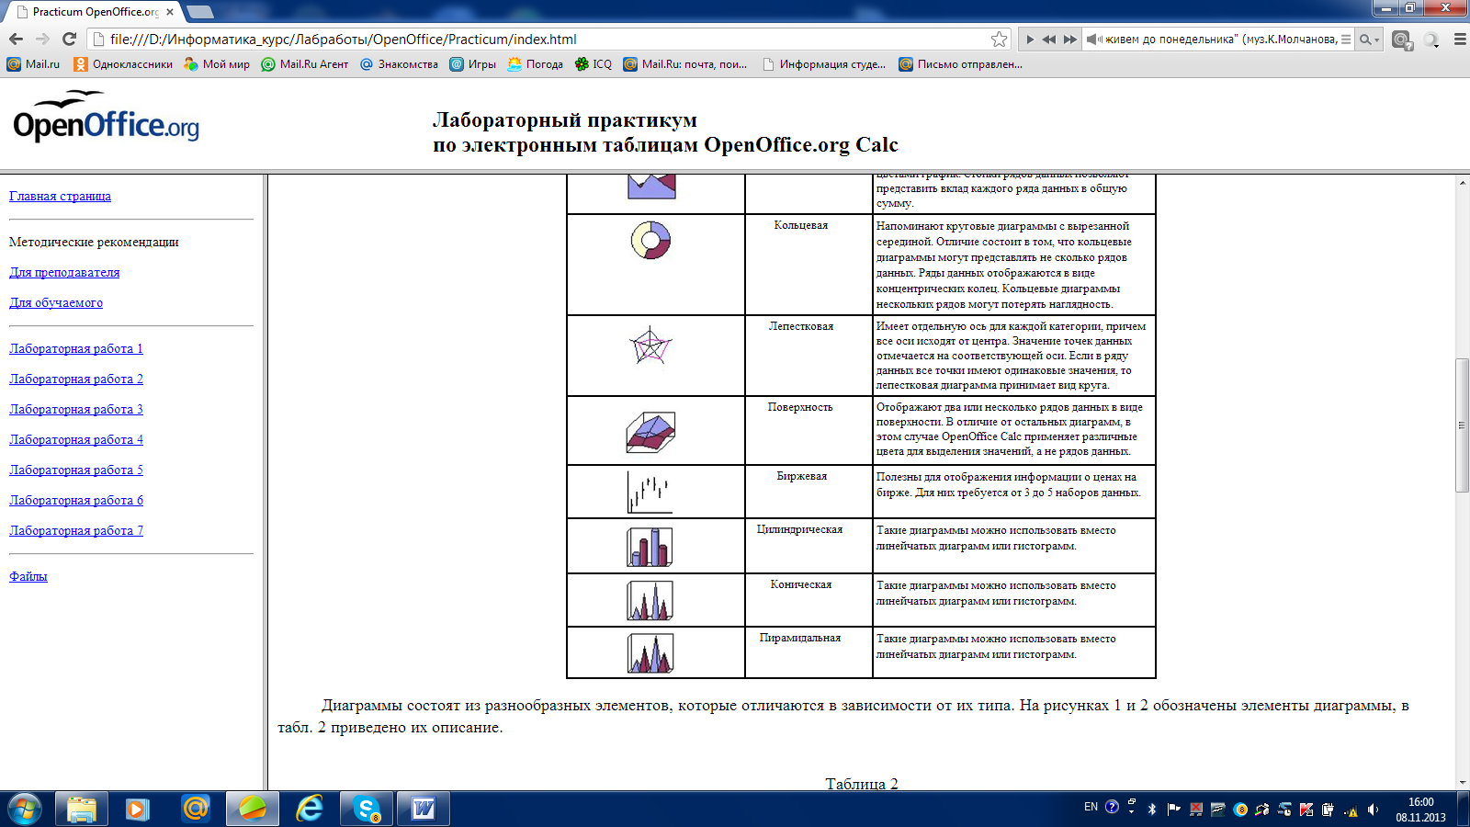
Task: Open Лабораторная работа 7
Action: [76, 530]
